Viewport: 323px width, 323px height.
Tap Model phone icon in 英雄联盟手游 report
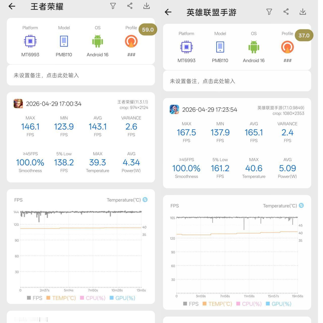[x=220, y=47]
